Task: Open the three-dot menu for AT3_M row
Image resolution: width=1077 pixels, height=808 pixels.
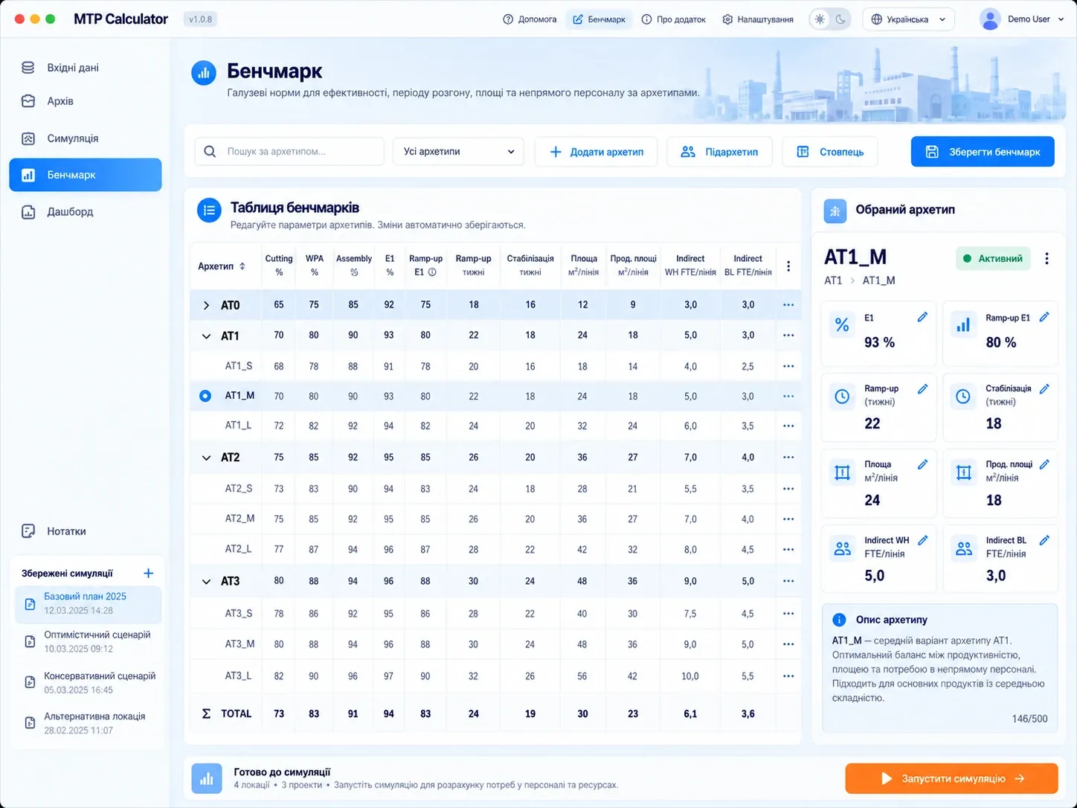Action: pyautogui.click(x=788, y=644)
